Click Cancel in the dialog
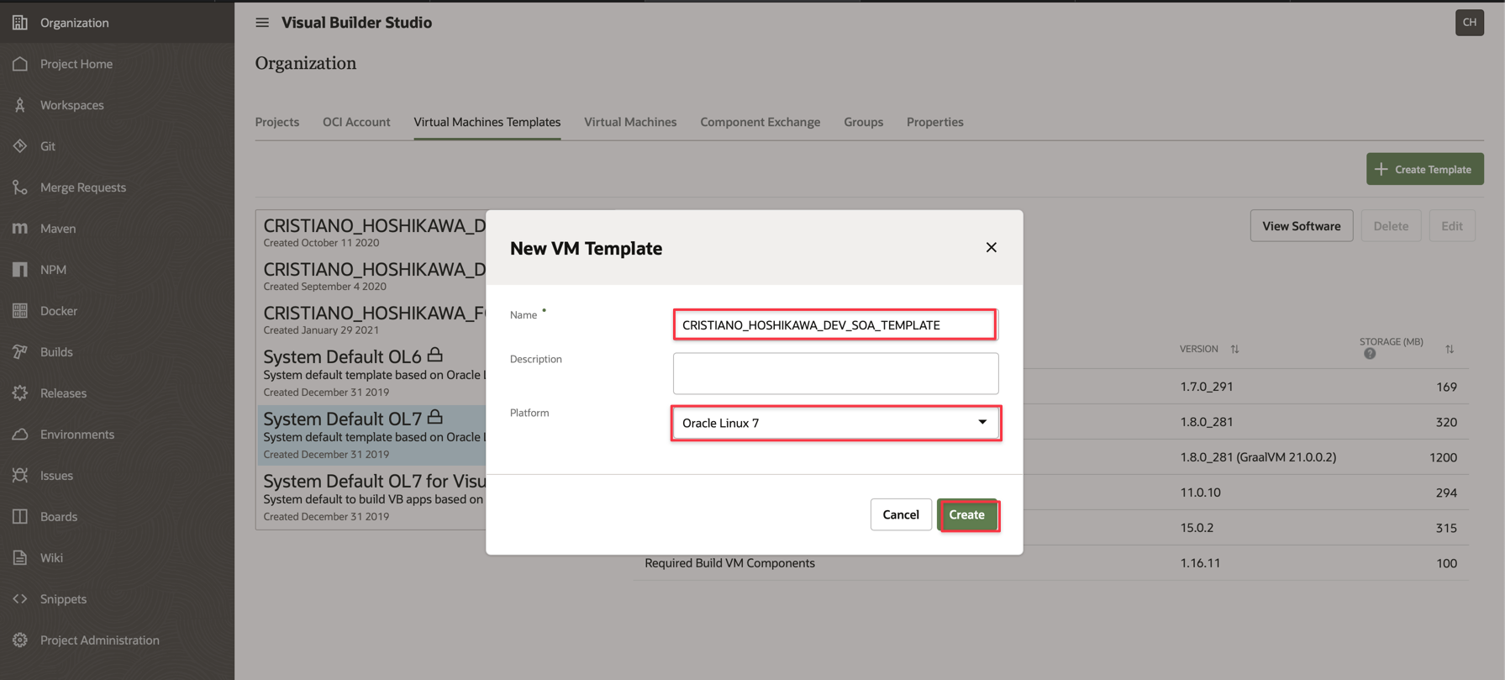 (x=901, y=514)
